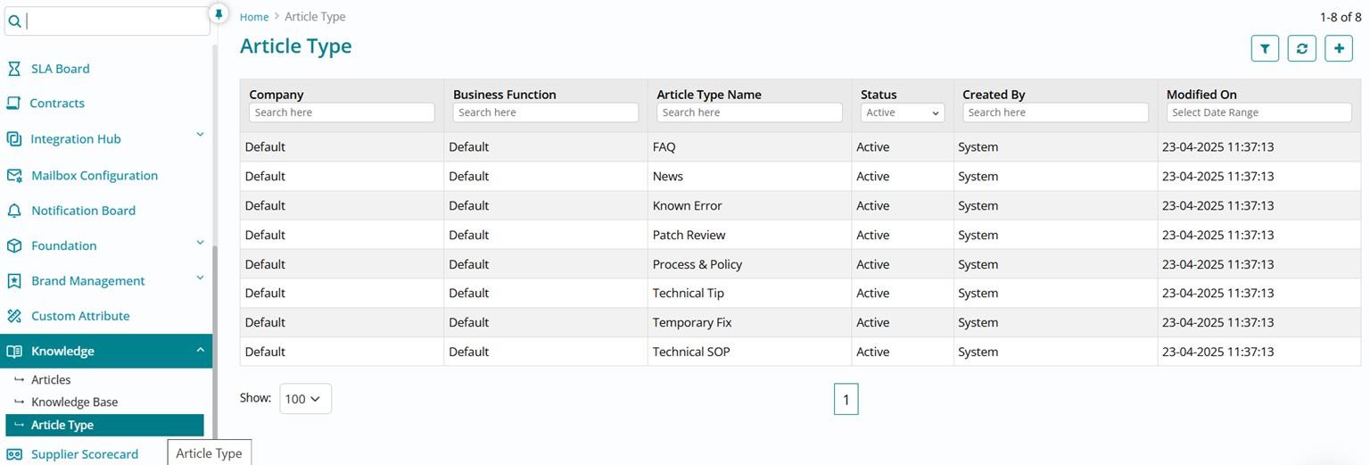
Task: Go to Home breadcrumb link
Action: [x=254, y=17]
